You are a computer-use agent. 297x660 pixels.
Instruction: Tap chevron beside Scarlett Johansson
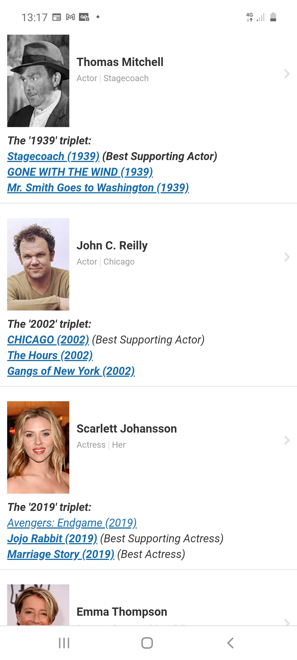(287, 440)
